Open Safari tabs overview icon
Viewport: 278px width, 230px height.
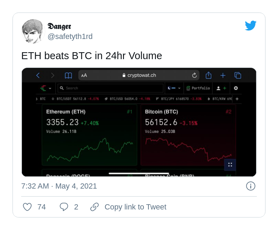pyautogui.click(x=238, y=75)
